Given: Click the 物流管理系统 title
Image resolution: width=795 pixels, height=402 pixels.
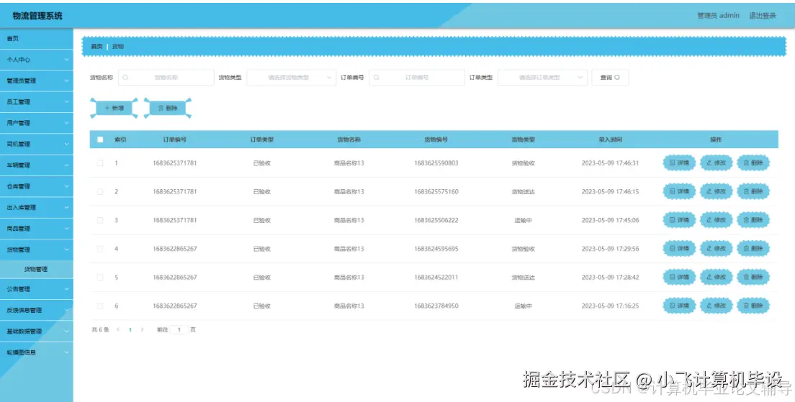Looking at the screenshot, I should point(37,16).
